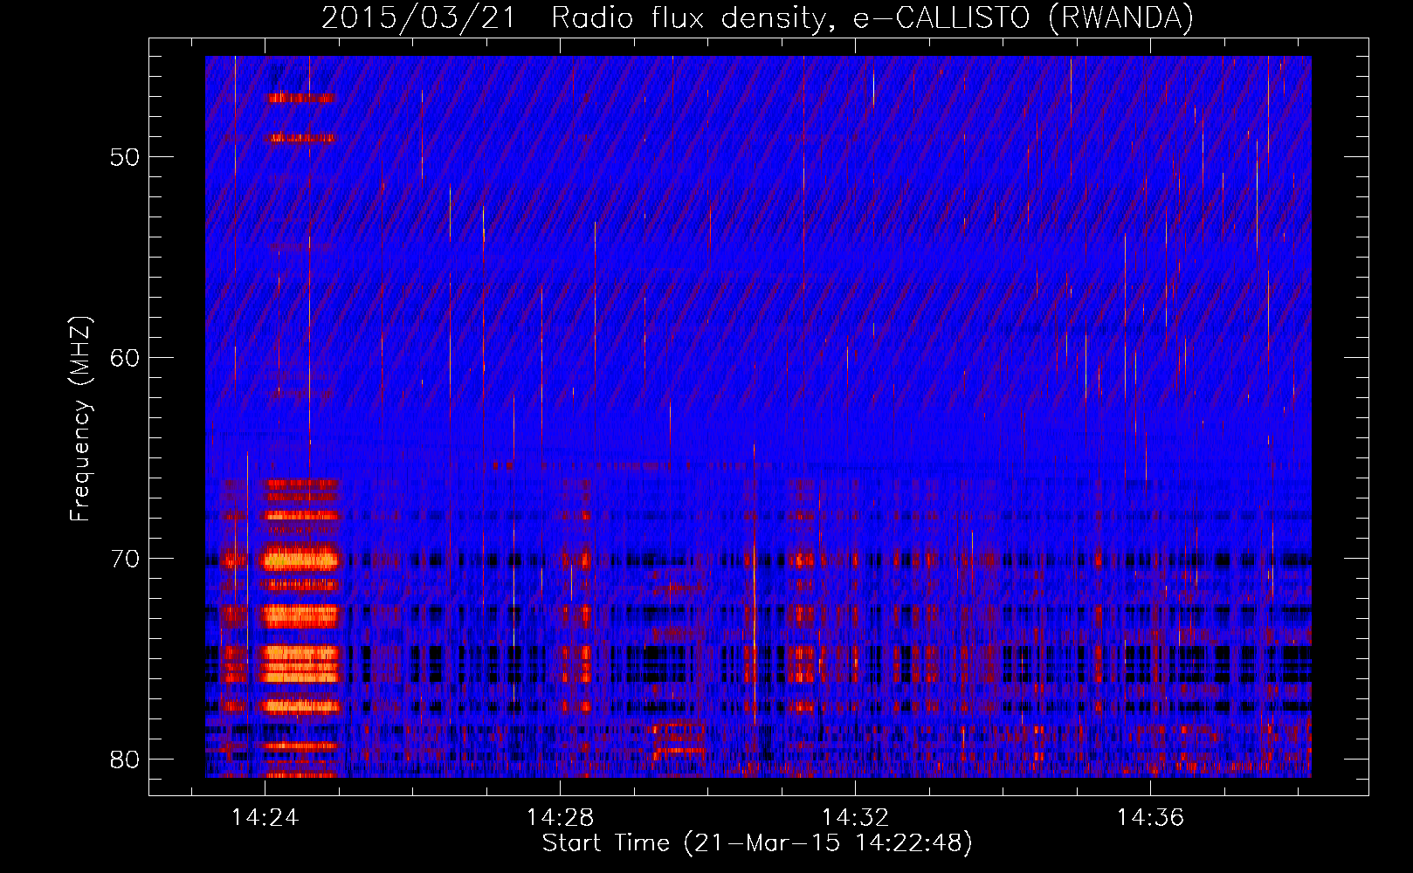Click the 'Start Time (21-Mar-15 14:22:48)' label
Screen dimensions: 1413x873
click(757, 843)
